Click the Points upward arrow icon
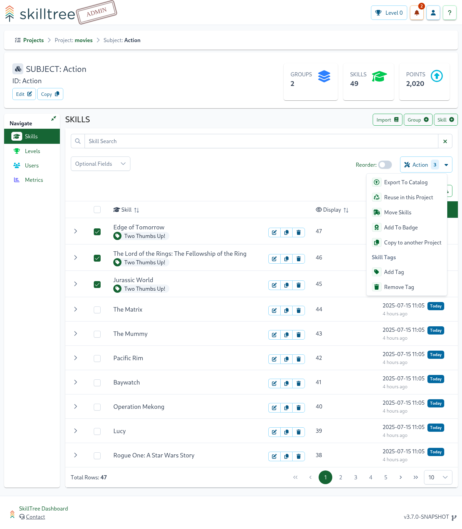This screenshot has width=462, height=529. 437,76
